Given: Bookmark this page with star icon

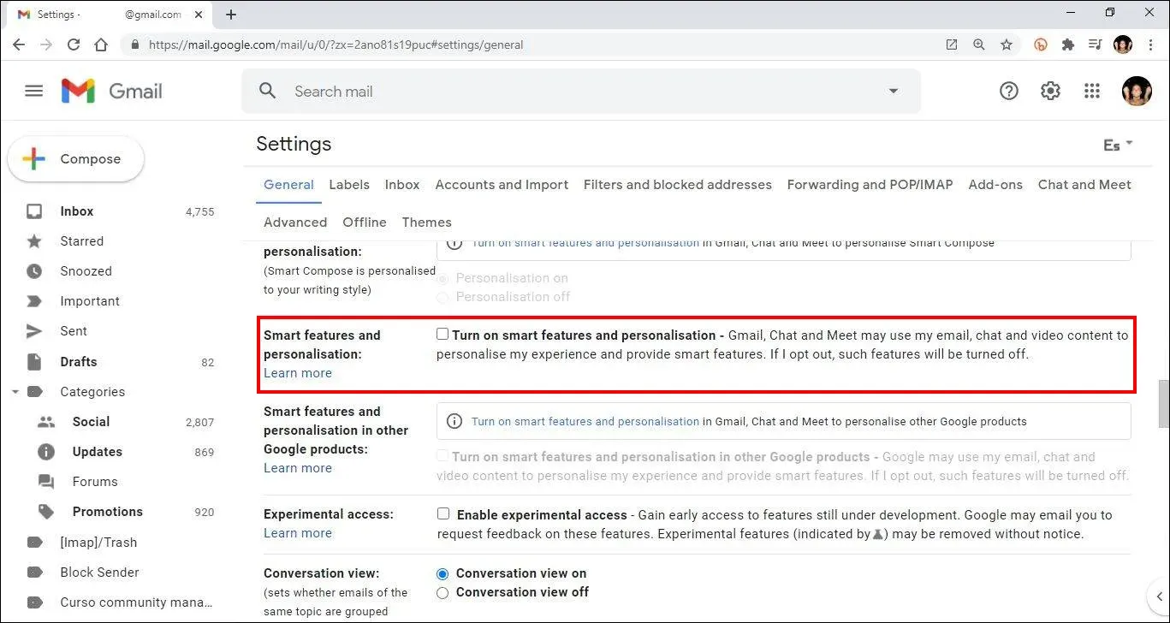Looking at the screenshot, I should (x=1007, y=44).
